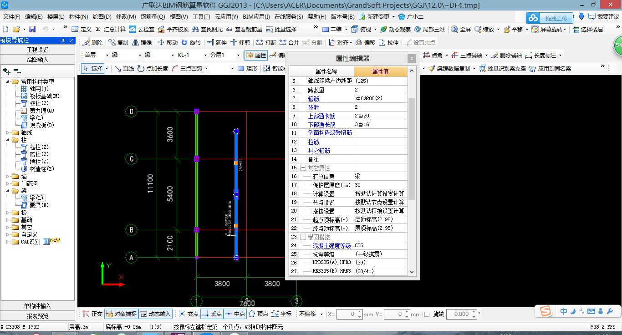
Task: Open 云检查 cloud check tool
Action: click(x=142, y=29)
